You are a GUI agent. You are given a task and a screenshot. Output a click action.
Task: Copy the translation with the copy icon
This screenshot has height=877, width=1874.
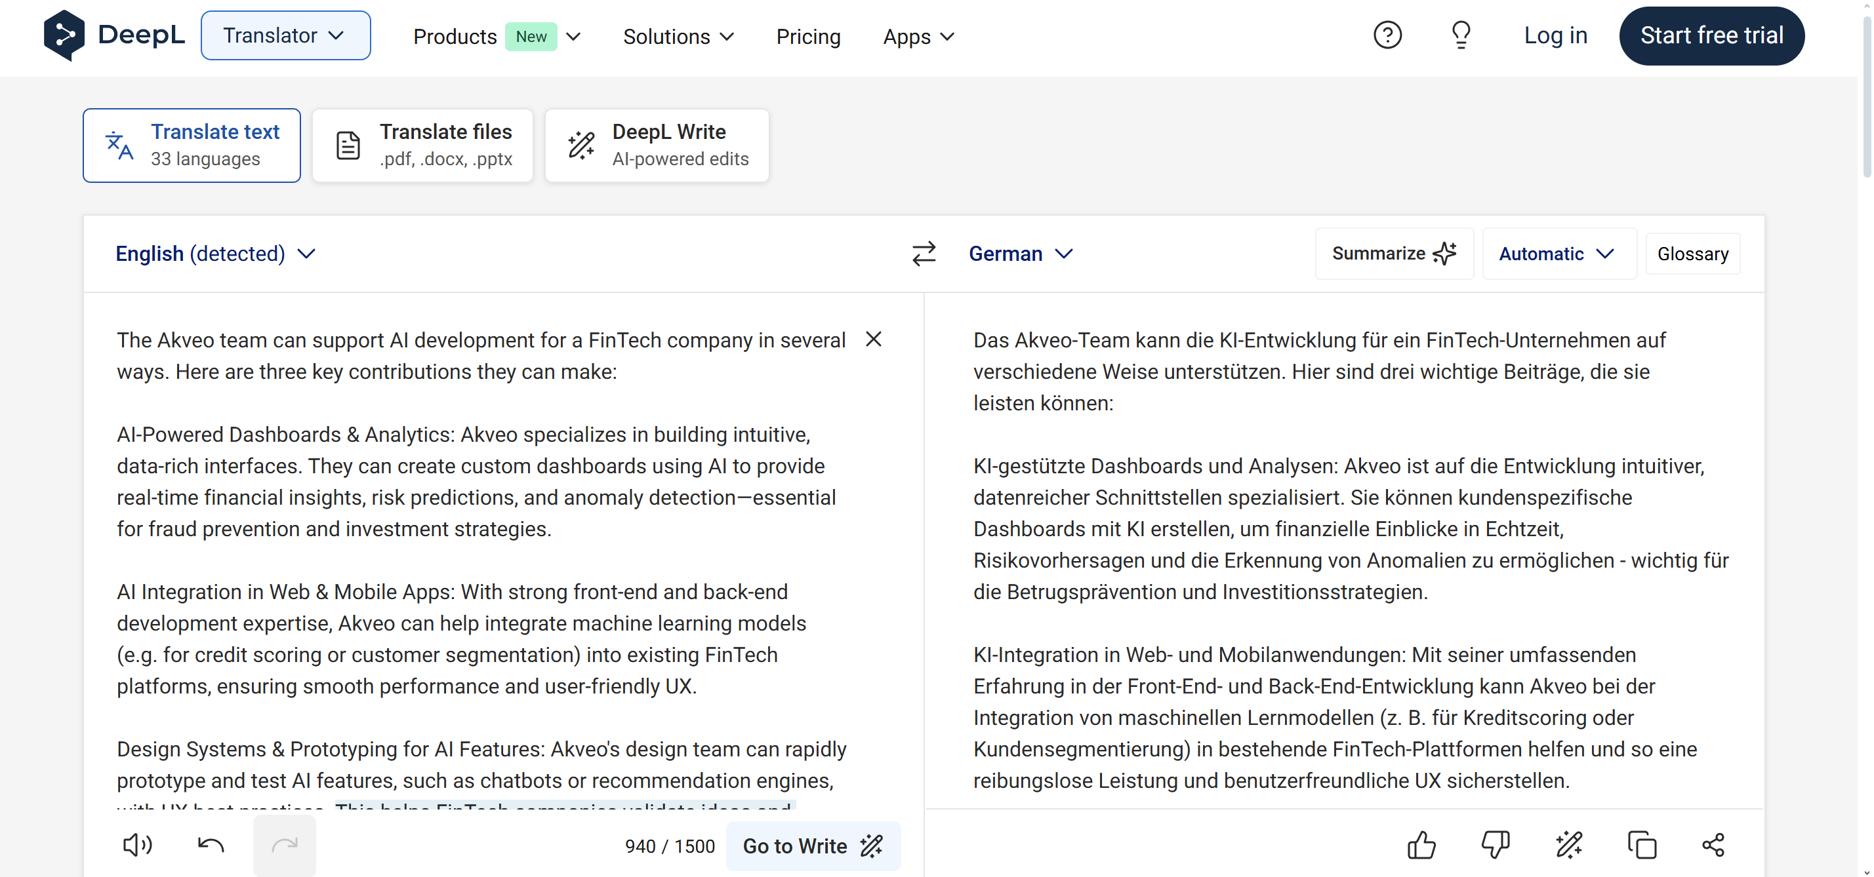[1642, 845]
